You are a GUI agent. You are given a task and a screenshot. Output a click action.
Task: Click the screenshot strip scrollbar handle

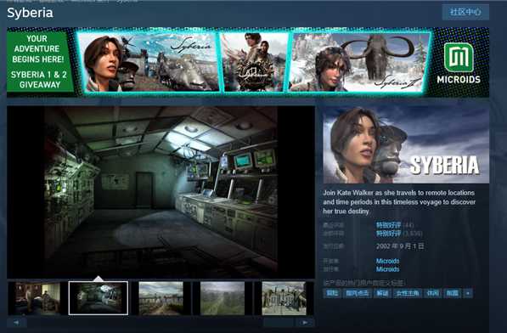click(279, 322)
